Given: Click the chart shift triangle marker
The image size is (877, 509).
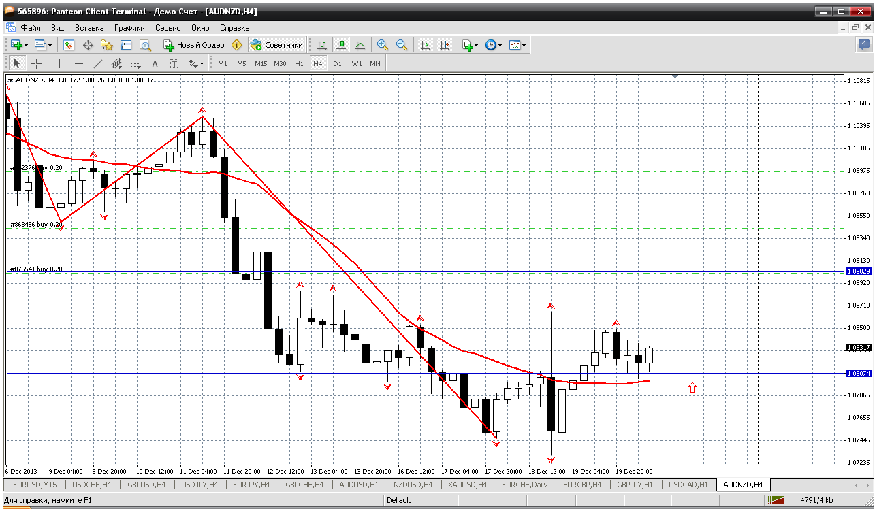Looking at the screenshot, I should point(675,77).
